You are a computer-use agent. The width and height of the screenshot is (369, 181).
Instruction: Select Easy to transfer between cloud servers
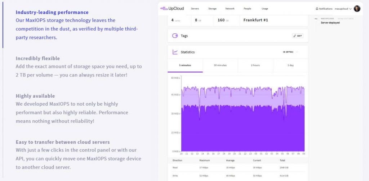click(x=63, y=142)
